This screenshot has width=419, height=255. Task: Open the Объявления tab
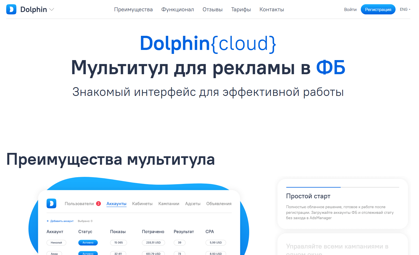coord(219,204)
